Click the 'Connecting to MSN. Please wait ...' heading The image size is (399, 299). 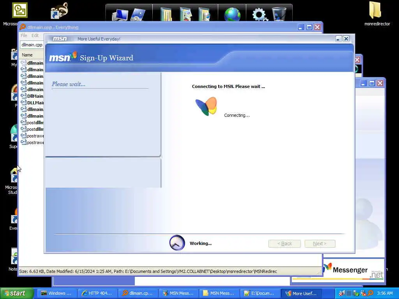228,86
